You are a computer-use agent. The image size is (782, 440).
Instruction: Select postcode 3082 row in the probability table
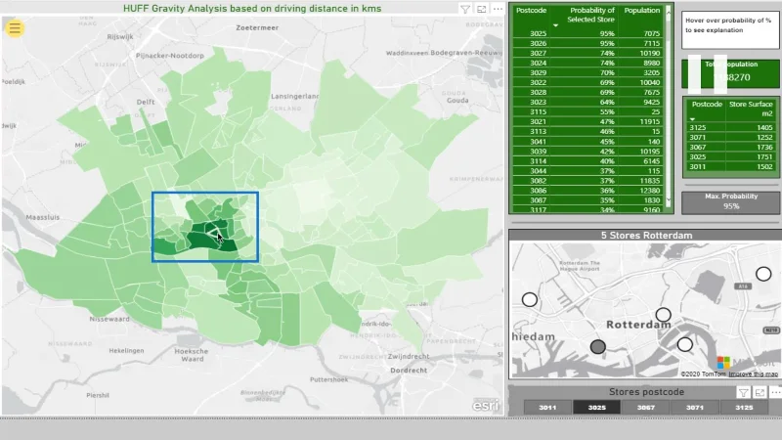coord(587,181)
